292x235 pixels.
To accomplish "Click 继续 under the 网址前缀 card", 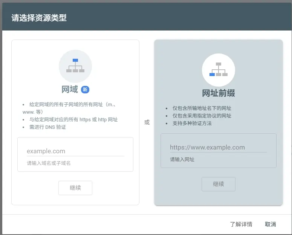I will tap(219, 184).
